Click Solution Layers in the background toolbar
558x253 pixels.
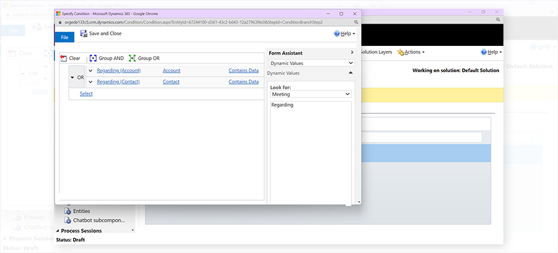point(376,52)
